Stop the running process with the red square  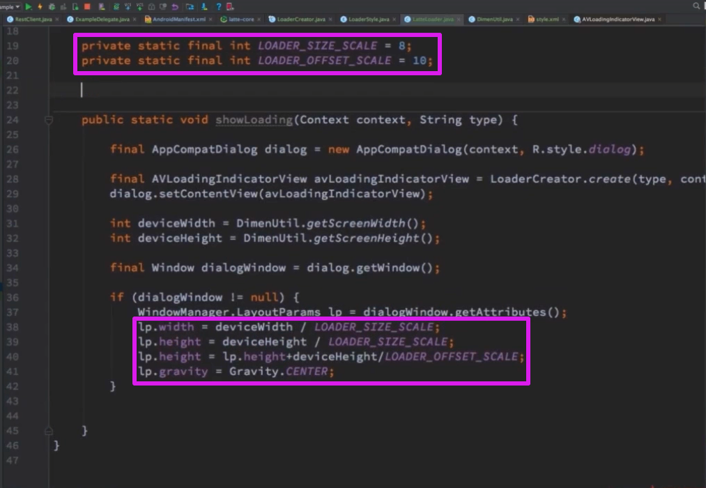pyautogui.click(x=87, y=7)
